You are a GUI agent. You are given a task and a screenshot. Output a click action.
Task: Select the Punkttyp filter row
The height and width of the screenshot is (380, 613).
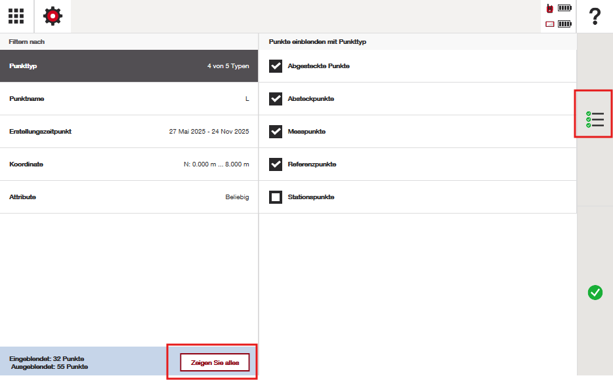(129, 66)
